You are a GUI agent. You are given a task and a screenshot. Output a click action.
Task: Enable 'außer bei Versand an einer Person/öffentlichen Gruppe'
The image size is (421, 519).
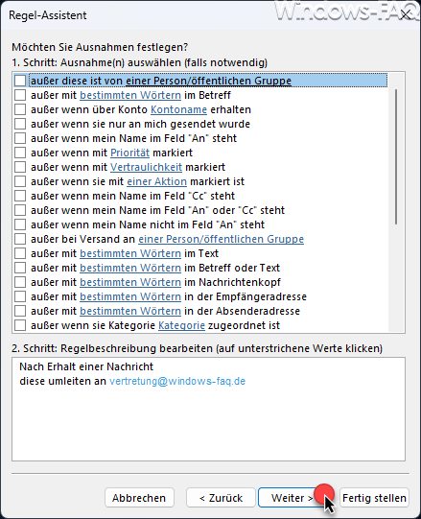point(20,239)
